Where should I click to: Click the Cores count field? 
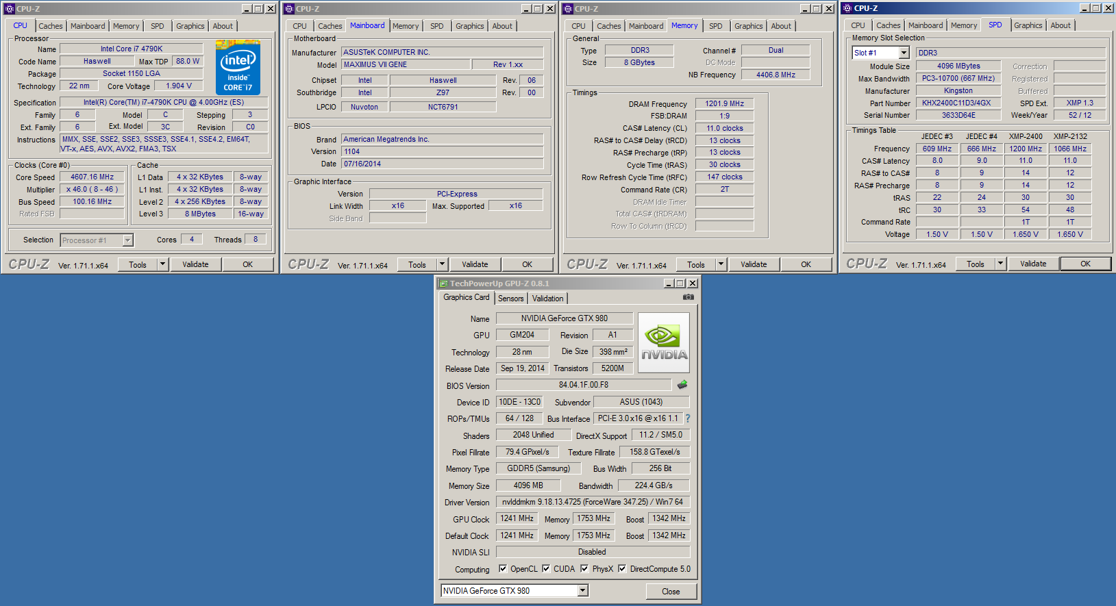(192, 239)
